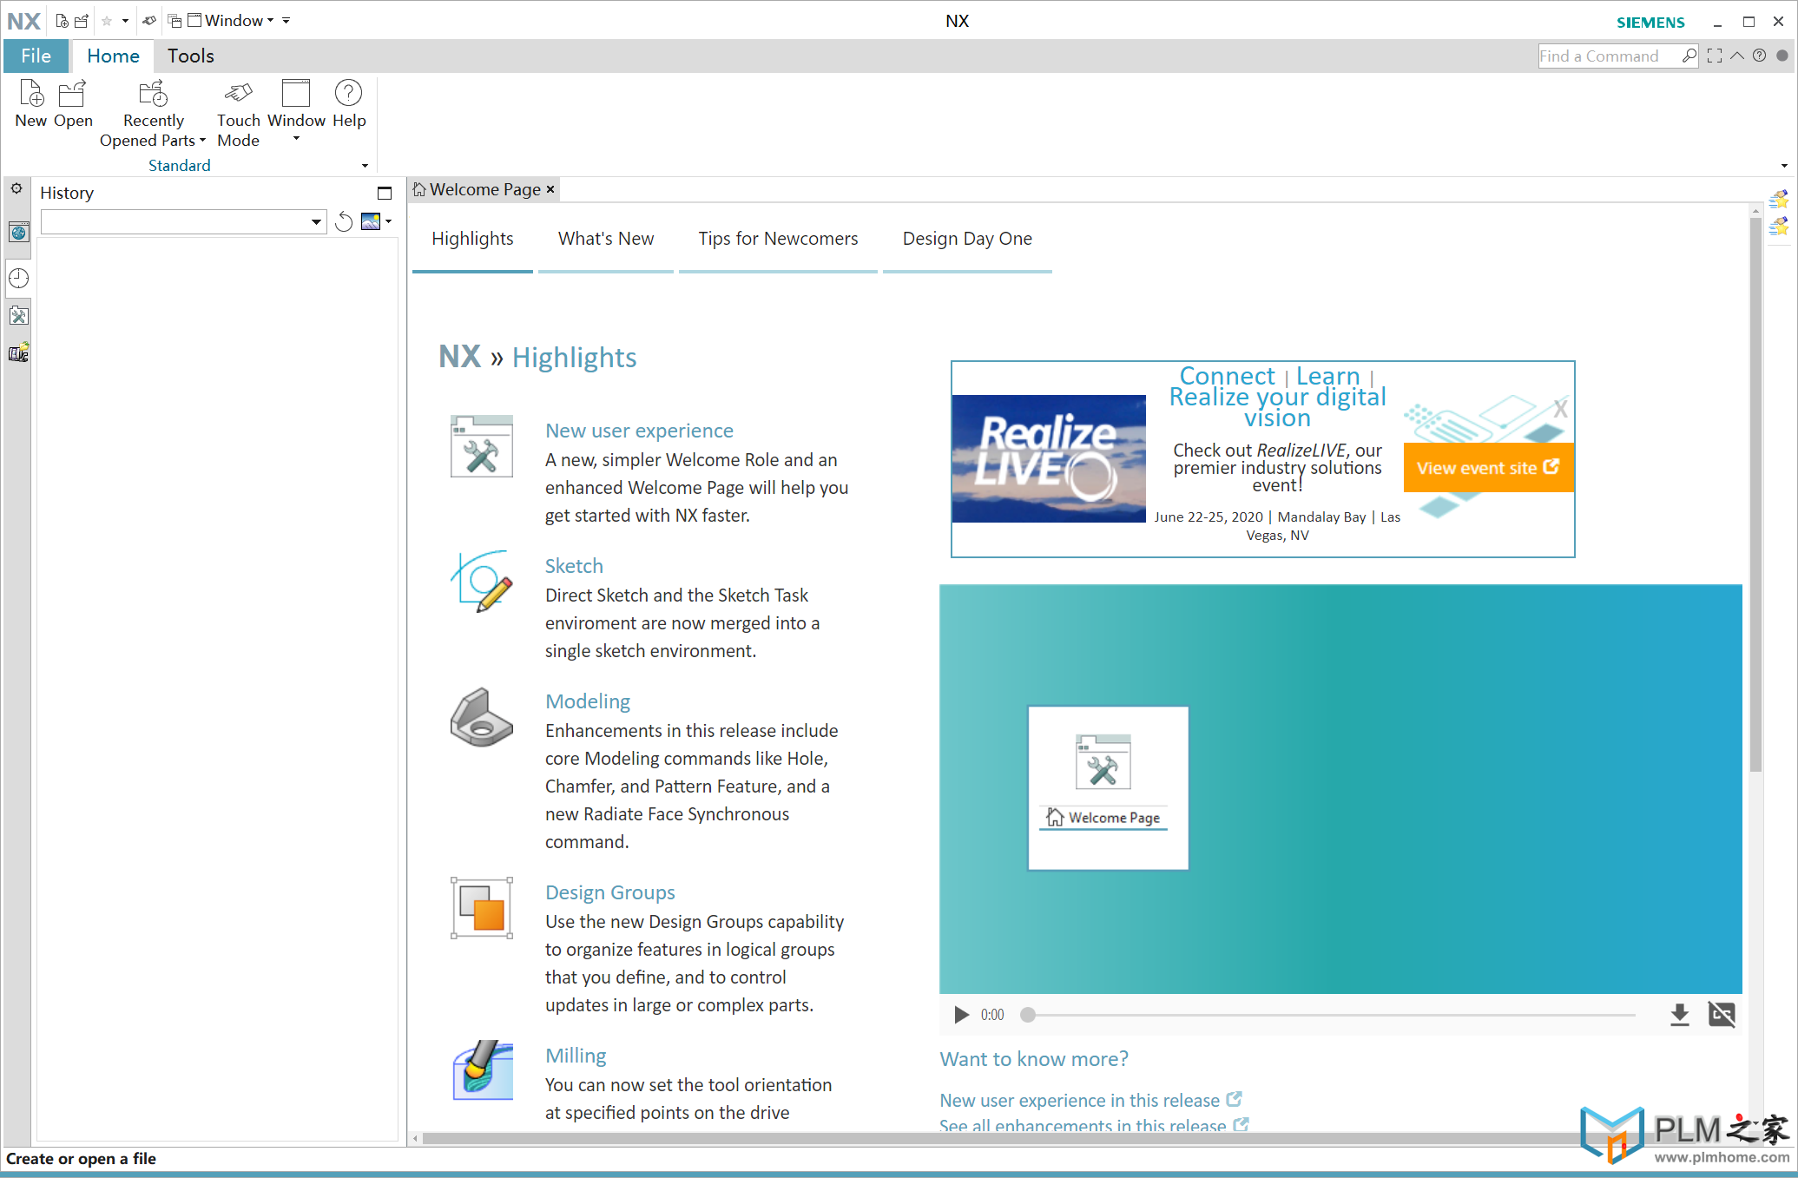Click the touch mode hand icon in the quick access toolbar
The height and width of the screenshot is (1178, 1798).
click(149, 21)
